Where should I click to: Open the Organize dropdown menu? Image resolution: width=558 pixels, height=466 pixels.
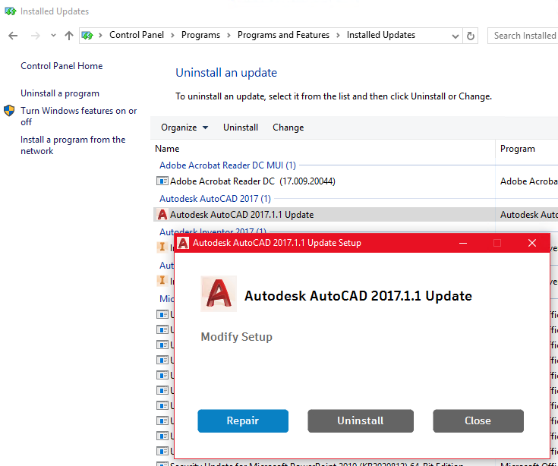click(x=184, y=128)
